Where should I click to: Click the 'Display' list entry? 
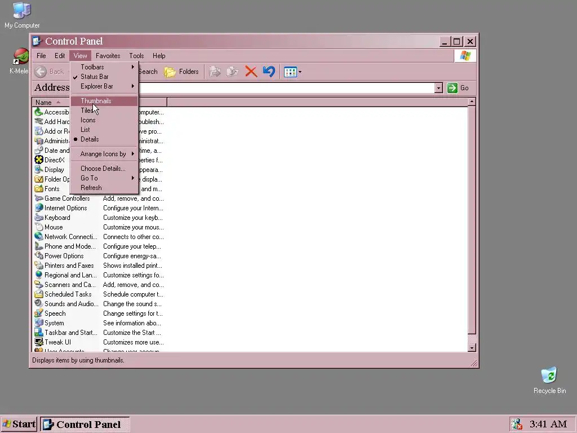pos(54,170)
